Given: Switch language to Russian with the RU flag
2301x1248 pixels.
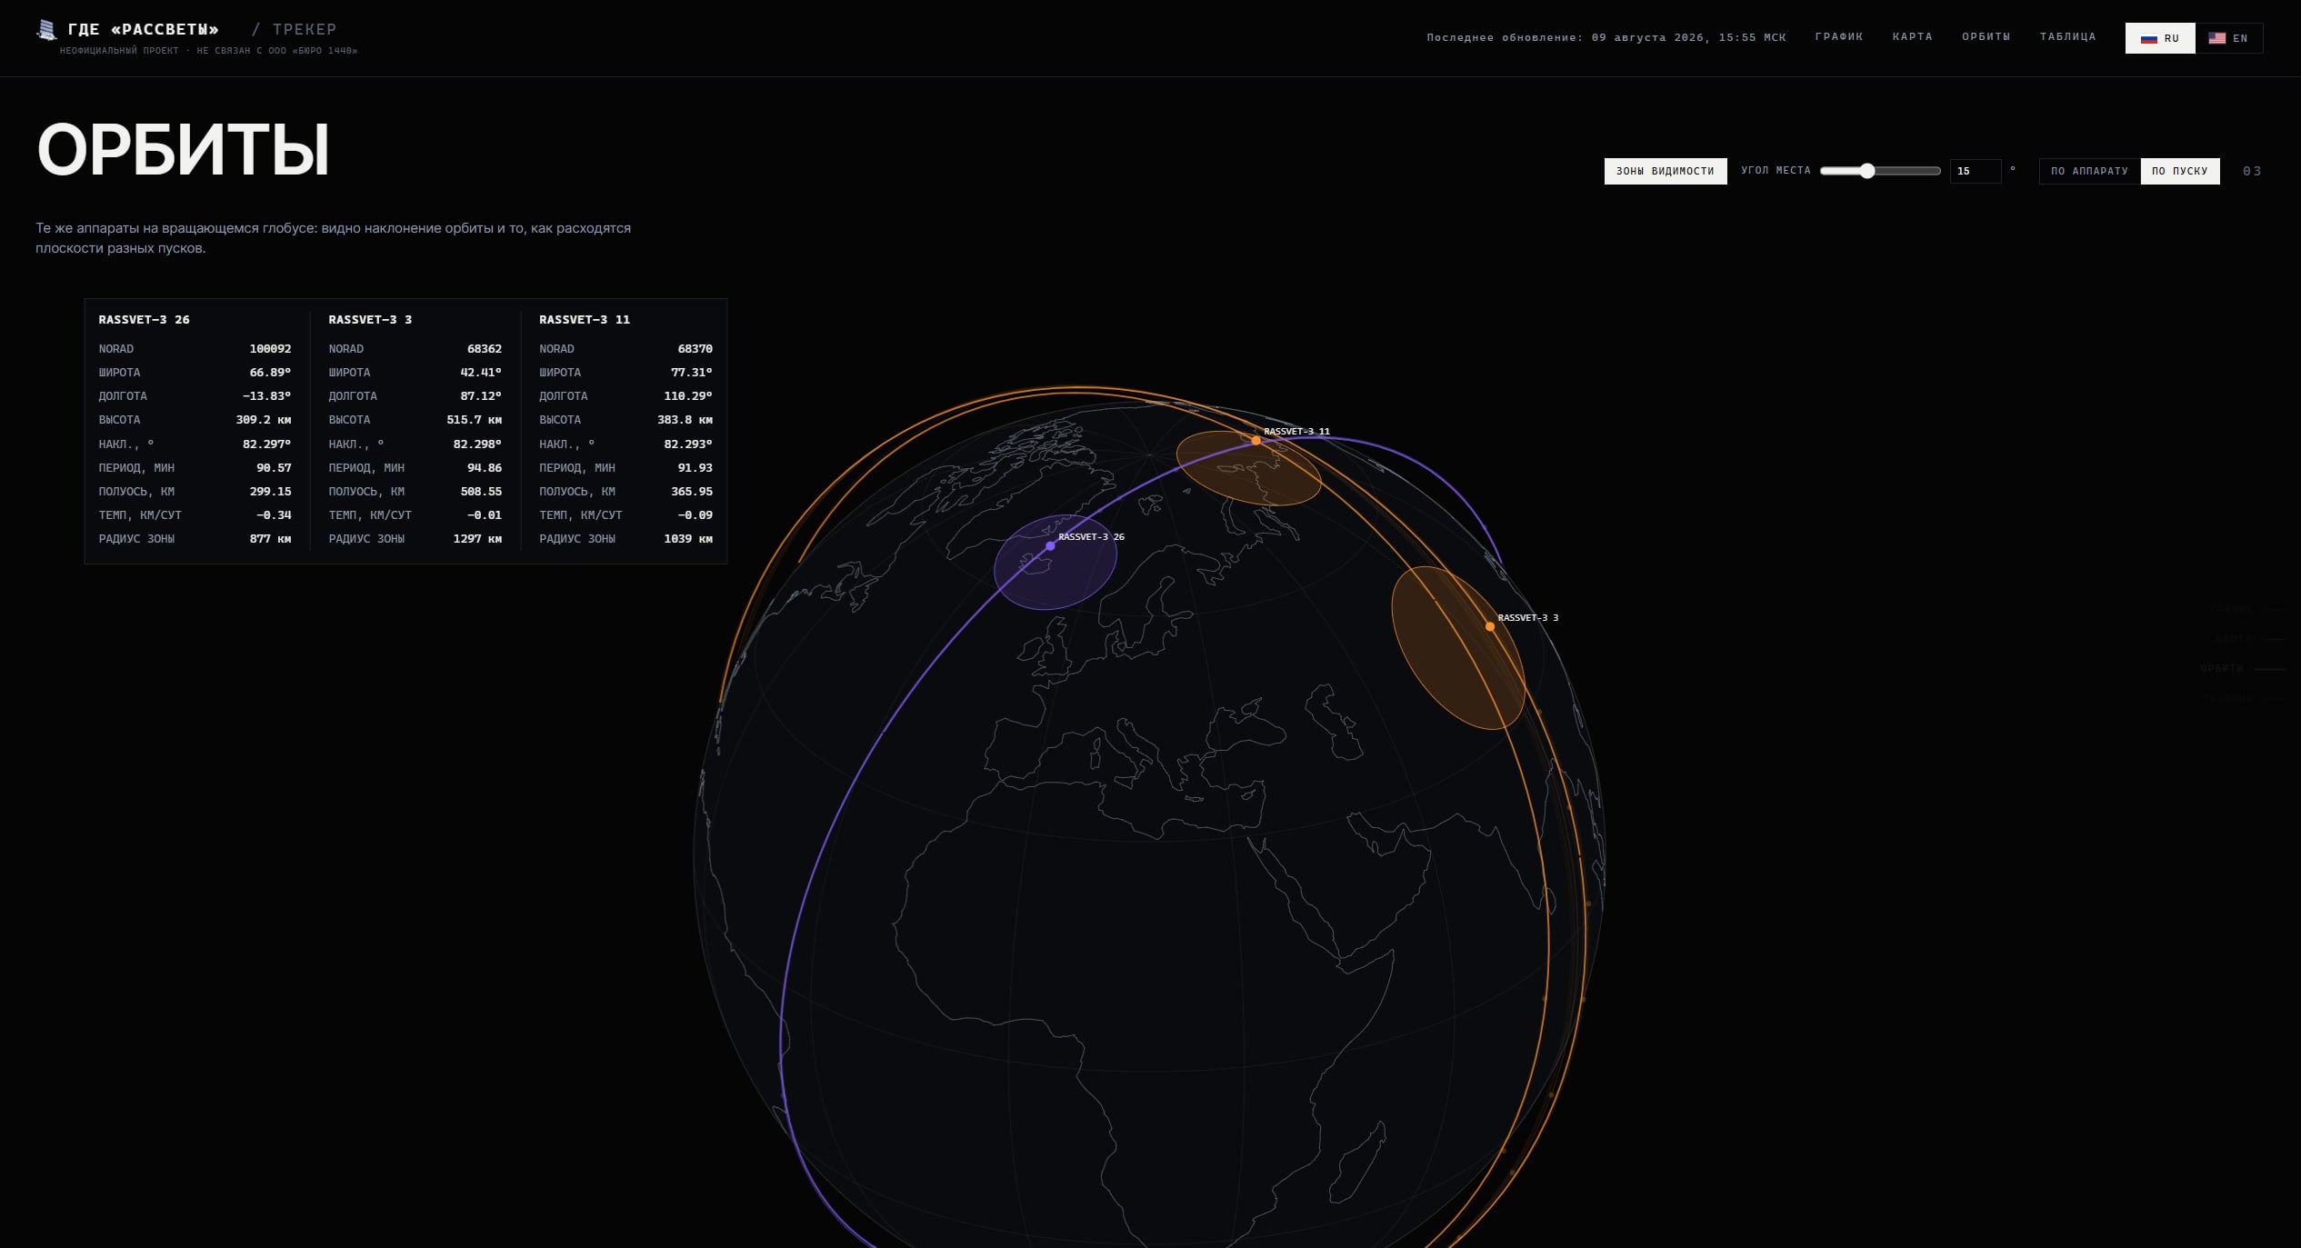Looking at the screenshot, I should (x=2160, y=38).
